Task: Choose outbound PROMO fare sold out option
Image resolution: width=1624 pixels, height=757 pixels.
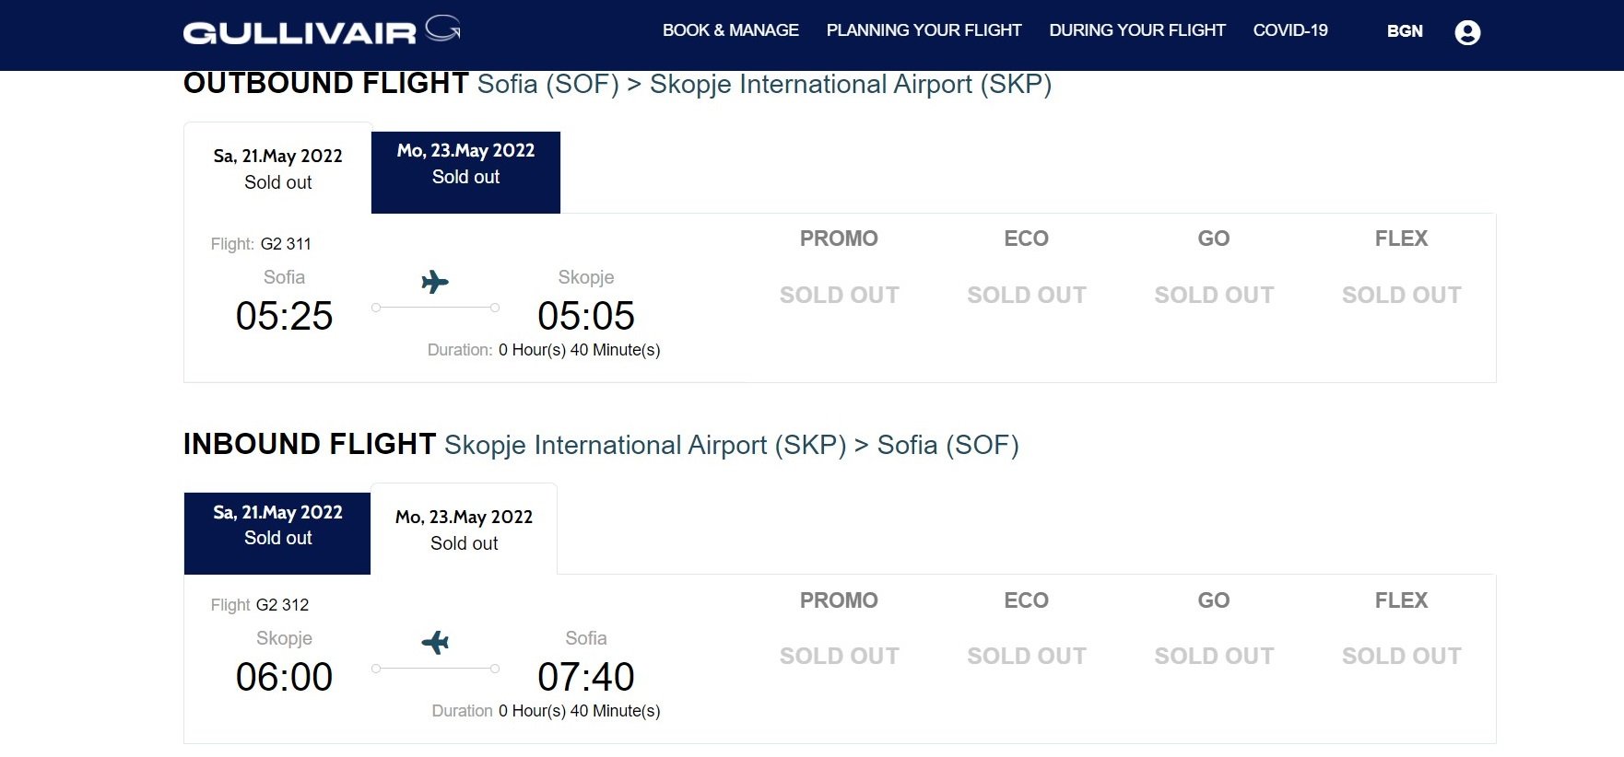Action: 839,295
